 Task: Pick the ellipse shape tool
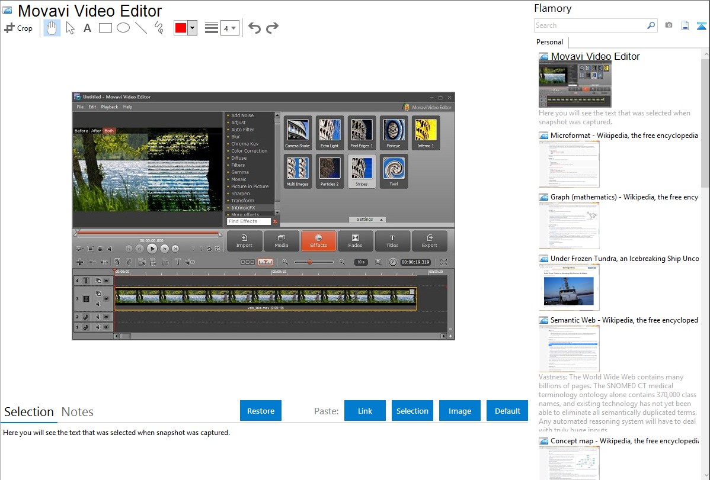pyautogui.click(x=123, y=28)
